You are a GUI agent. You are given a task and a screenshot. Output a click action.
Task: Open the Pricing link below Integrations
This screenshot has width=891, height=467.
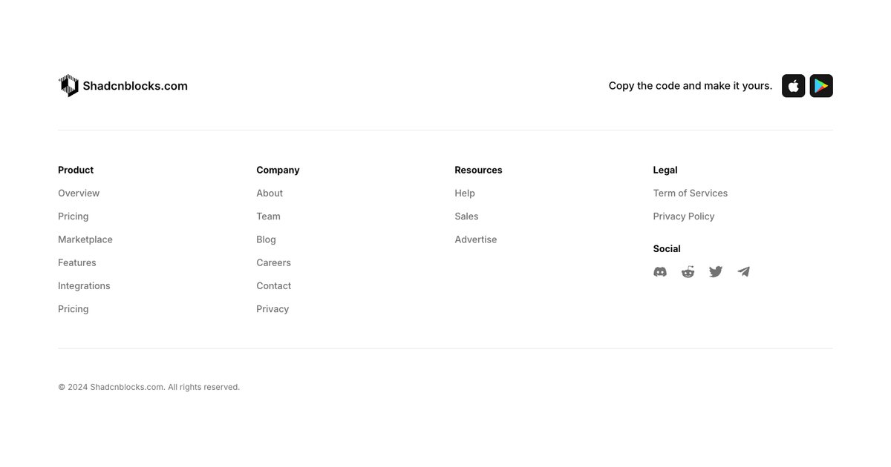[74, 309]
